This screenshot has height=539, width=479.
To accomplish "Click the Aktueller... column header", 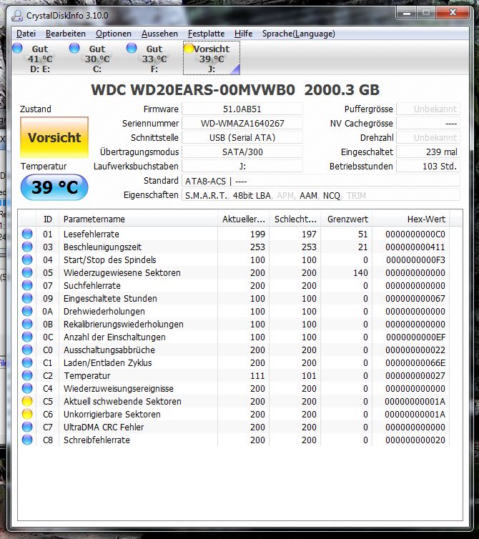I will coord(243,219).
